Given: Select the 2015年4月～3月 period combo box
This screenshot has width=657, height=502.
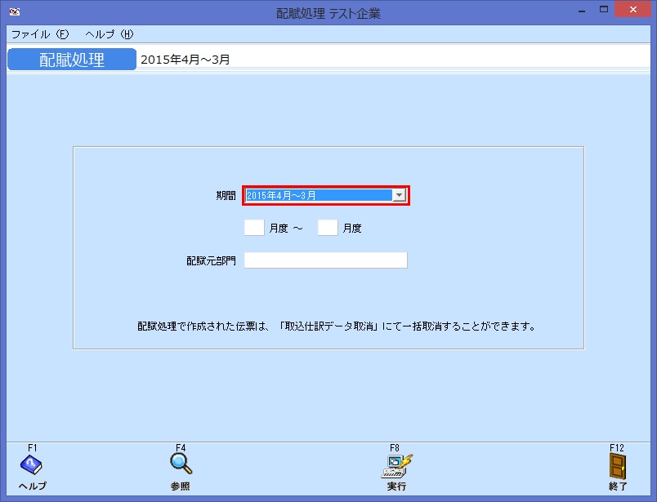Looking at the screenshot, I should pyautogui.click(x=319, y=195).
